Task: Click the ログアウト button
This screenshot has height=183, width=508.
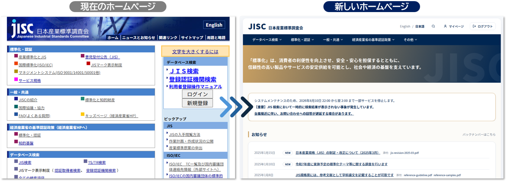Action: [x=483, y=26]
